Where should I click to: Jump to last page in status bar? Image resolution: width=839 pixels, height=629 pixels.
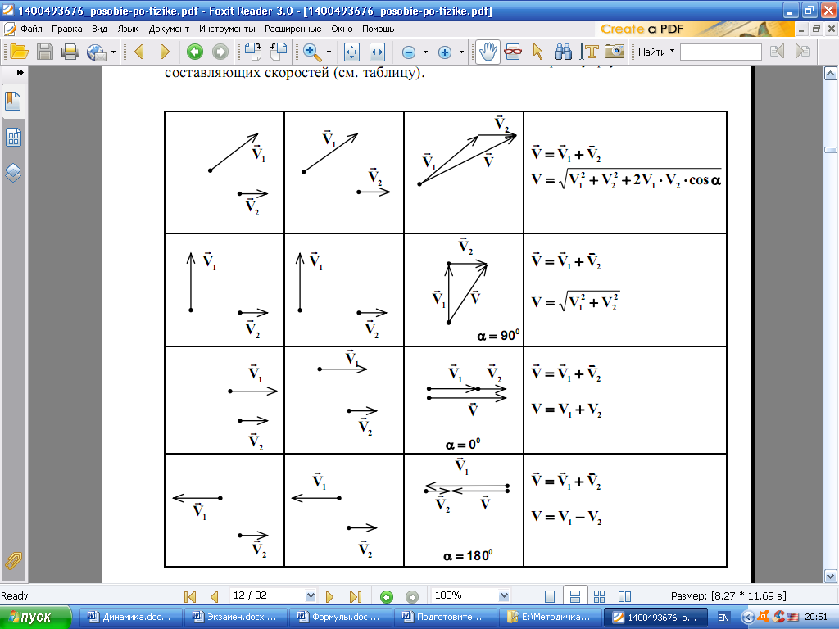pyautogui.click(x=356, y=596)
